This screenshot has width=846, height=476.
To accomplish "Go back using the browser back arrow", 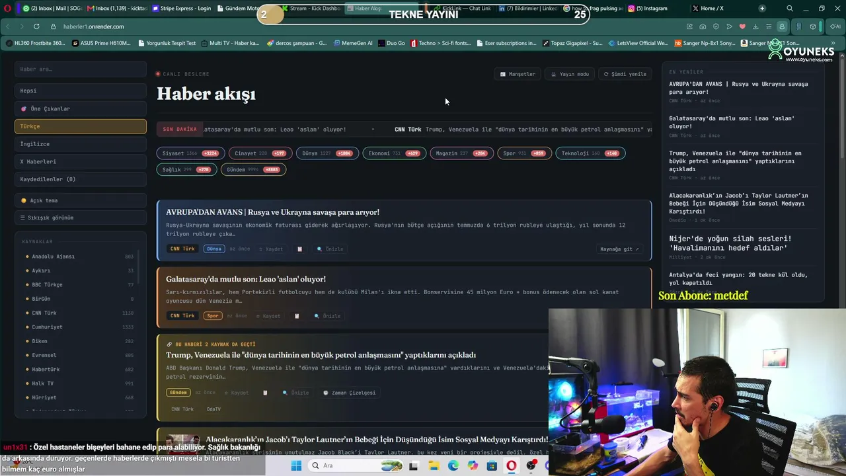I will pyautogui.click(x=7, y=26).
